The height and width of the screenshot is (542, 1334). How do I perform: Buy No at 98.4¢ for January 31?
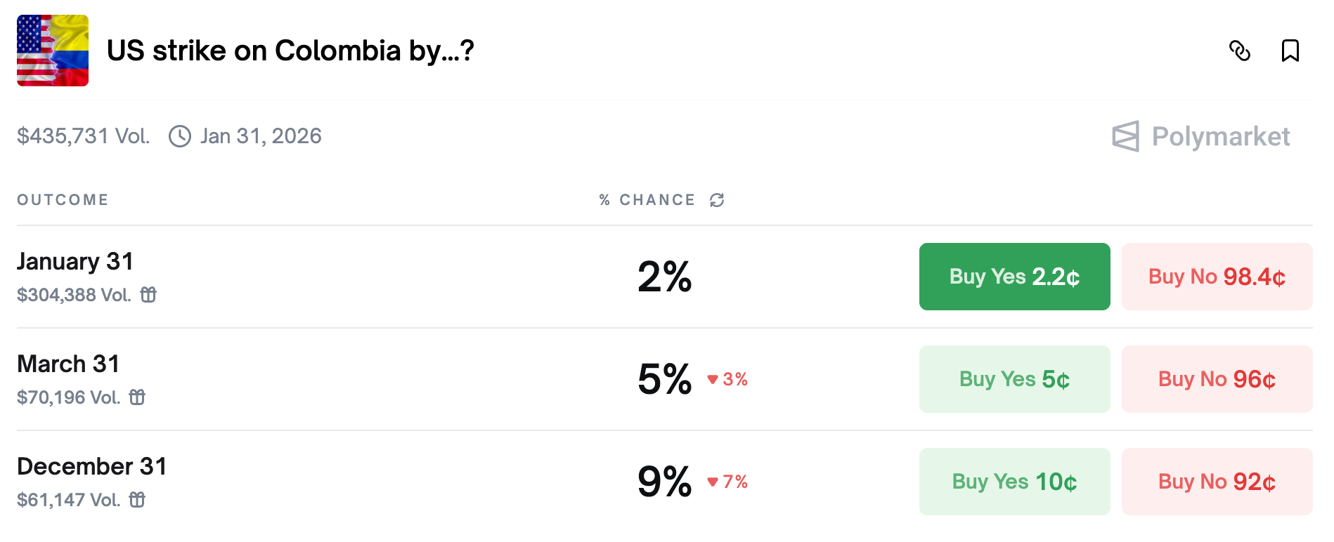[x=1217, y=277]
